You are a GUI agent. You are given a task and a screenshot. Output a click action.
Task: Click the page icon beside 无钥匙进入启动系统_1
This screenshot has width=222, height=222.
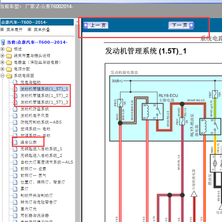click(x=15, y=149)
